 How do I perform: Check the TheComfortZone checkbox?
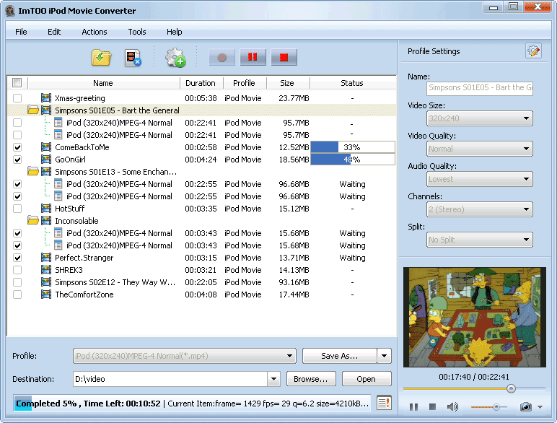[17, 295]
